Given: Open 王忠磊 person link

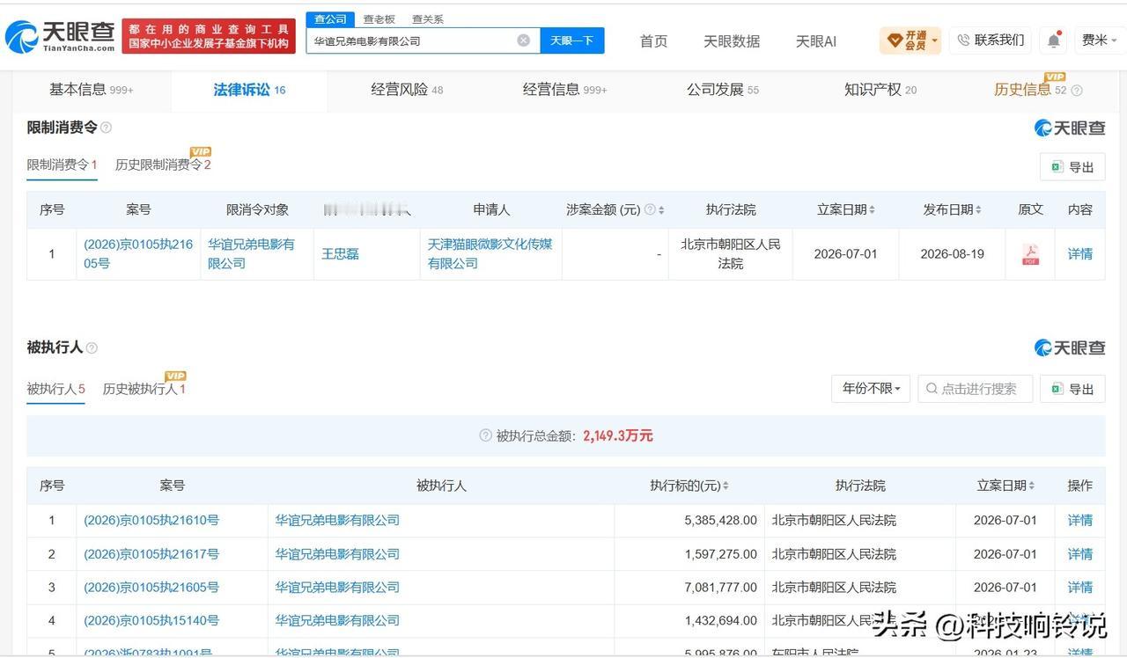Looking at the screenshot, I should tap(340, 254).
